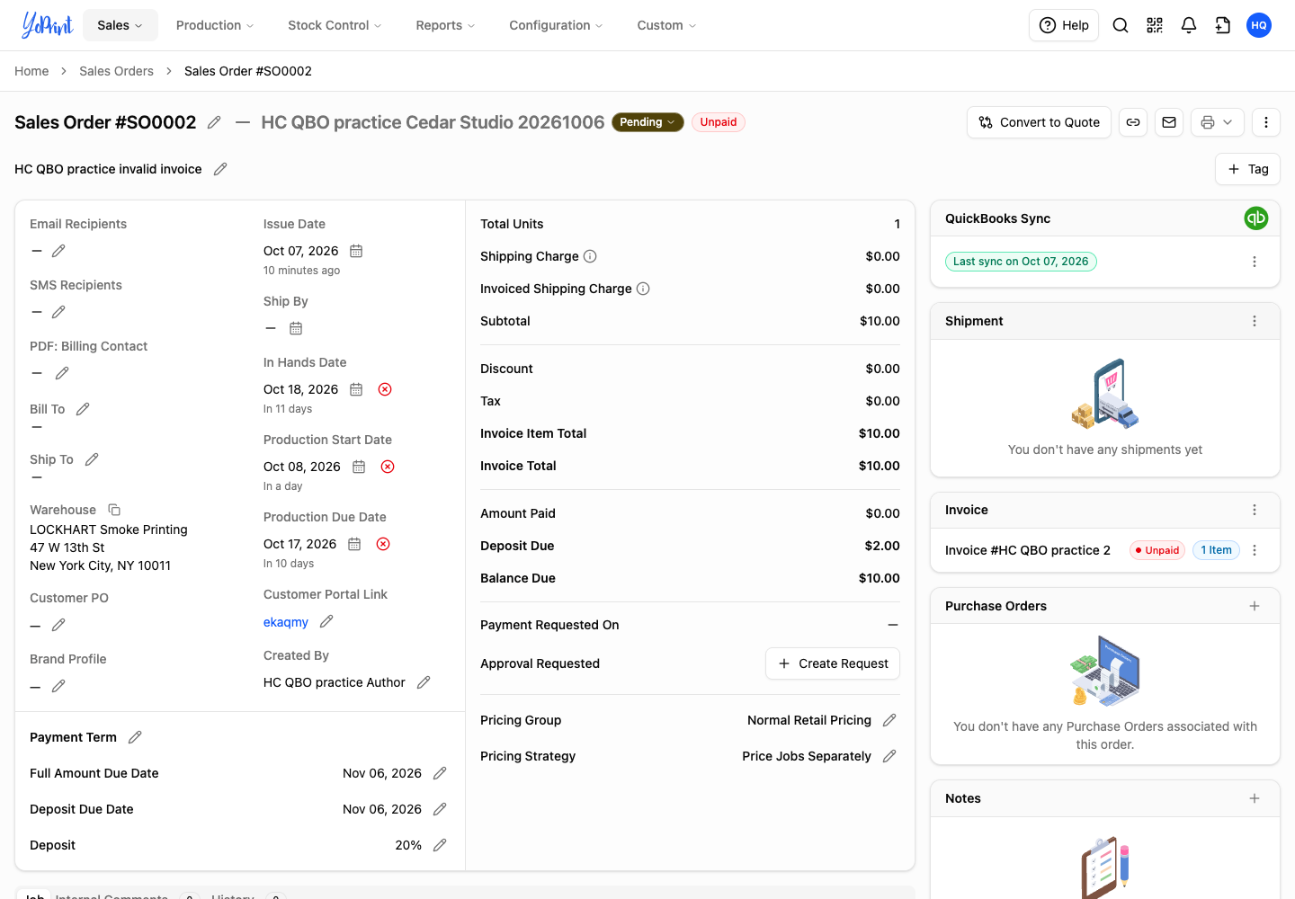Expand the print options dropdown
1295x899 pixels.
[x=1218, y=122]
